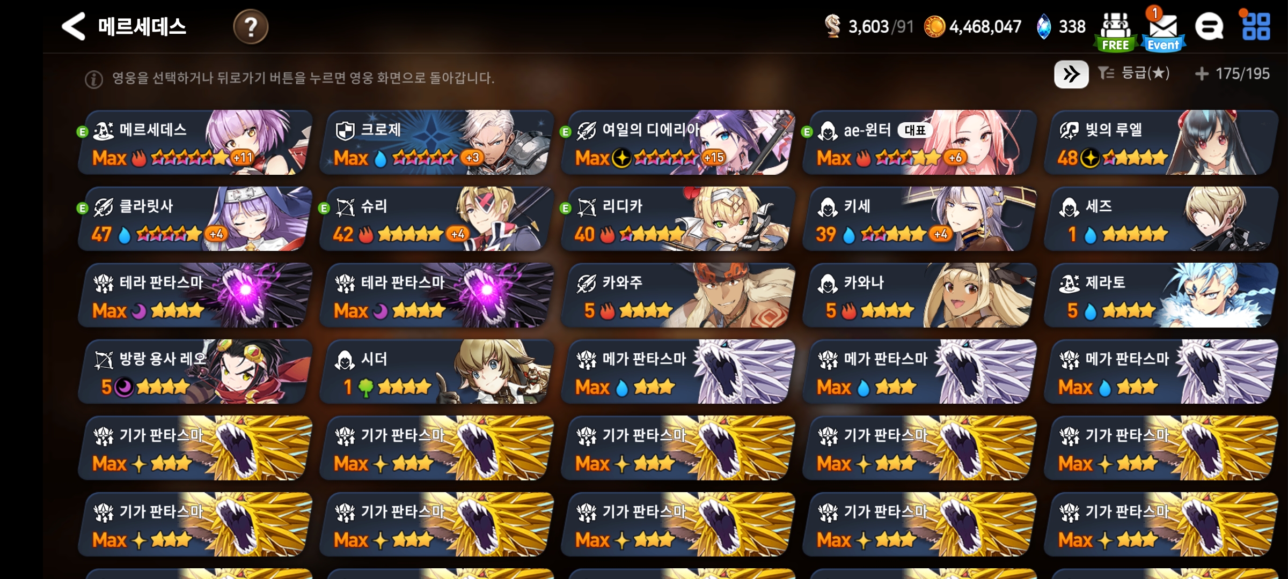Open the FREE gift shop icon
The height and width of the screenshot is (579, 1288).
1115,32
